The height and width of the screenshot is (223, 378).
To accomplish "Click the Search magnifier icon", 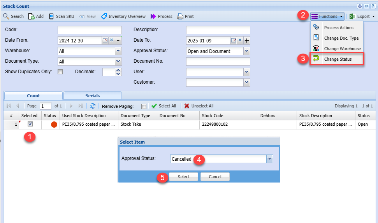I will (x=6, y=16).
